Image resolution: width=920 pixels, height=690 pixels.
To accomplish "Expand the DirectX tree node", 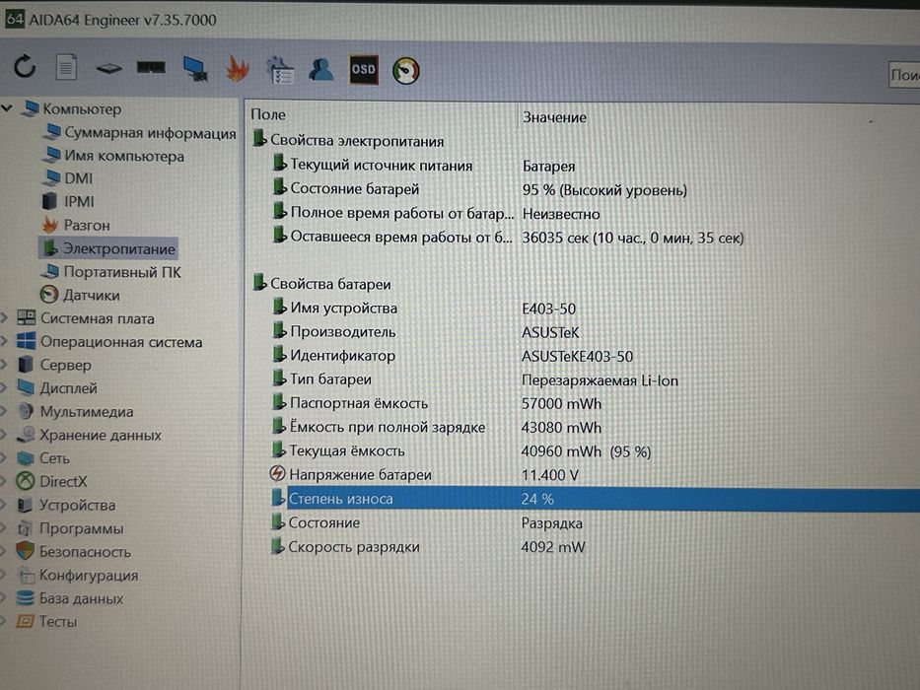I will tap(4, 481).
